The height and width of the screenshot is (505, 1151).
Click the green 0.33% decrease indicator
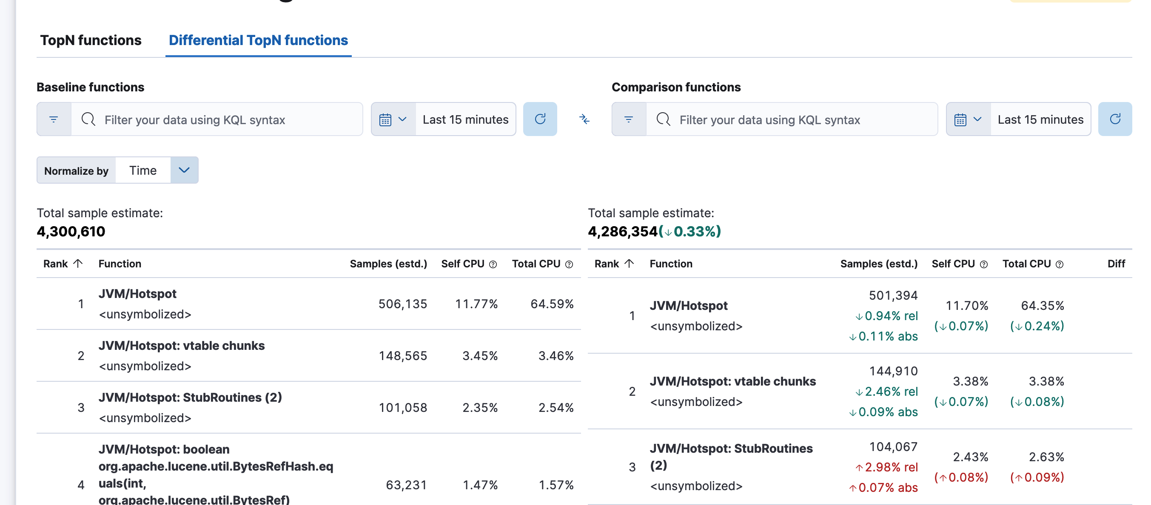[x=690, y=231]
